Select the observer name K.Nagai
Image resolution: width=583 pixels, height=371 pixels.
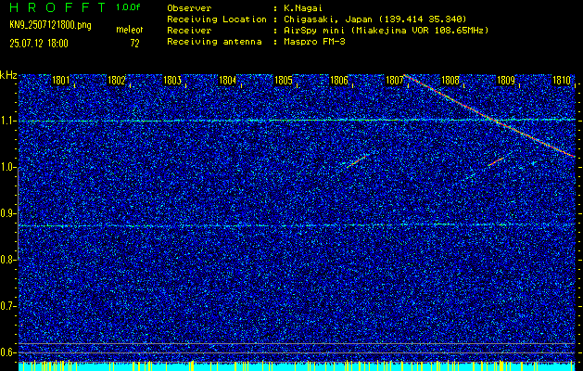[x=301, y=7]
